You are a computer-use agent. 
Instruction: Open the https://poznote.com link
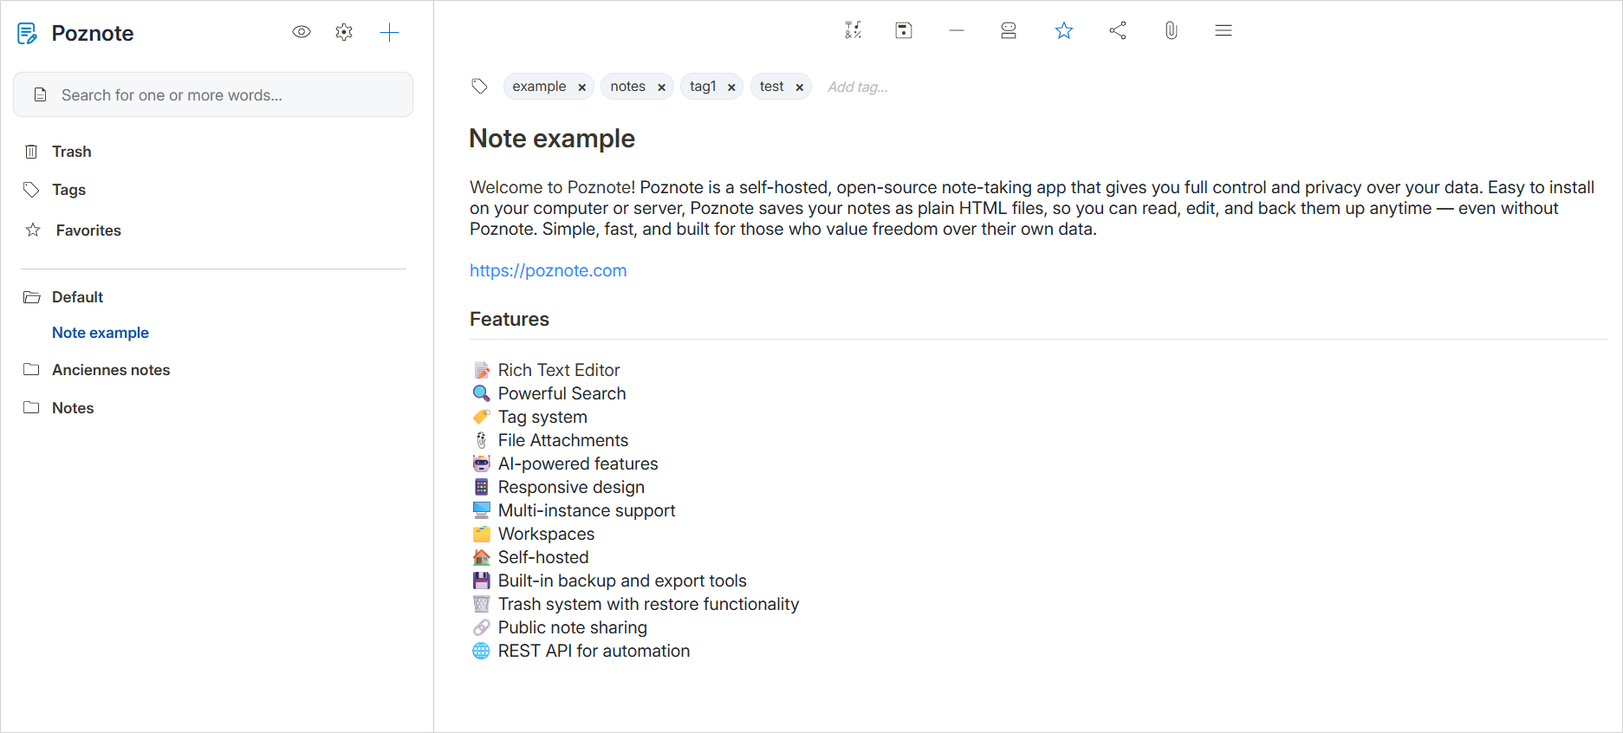[548, 270]
